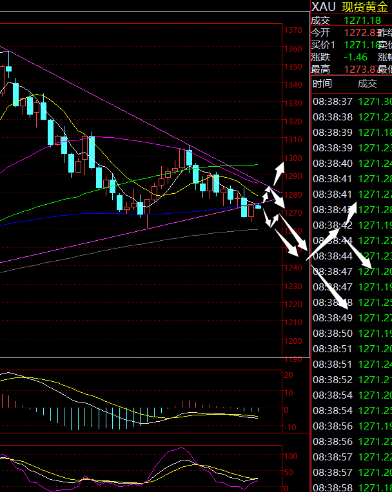Screen dimensions: 392x492
Task: Click the 1330 price axis label
Action: (293, 103)
